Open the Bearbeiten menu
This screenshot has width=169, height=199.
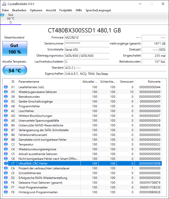pos(19,10)
